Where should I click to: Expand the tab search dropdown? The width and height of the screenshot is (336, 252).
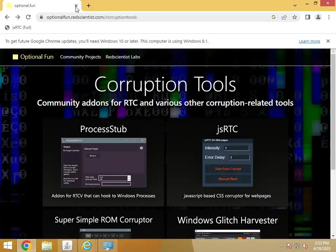pyautogui.click(x=295, y=6)
